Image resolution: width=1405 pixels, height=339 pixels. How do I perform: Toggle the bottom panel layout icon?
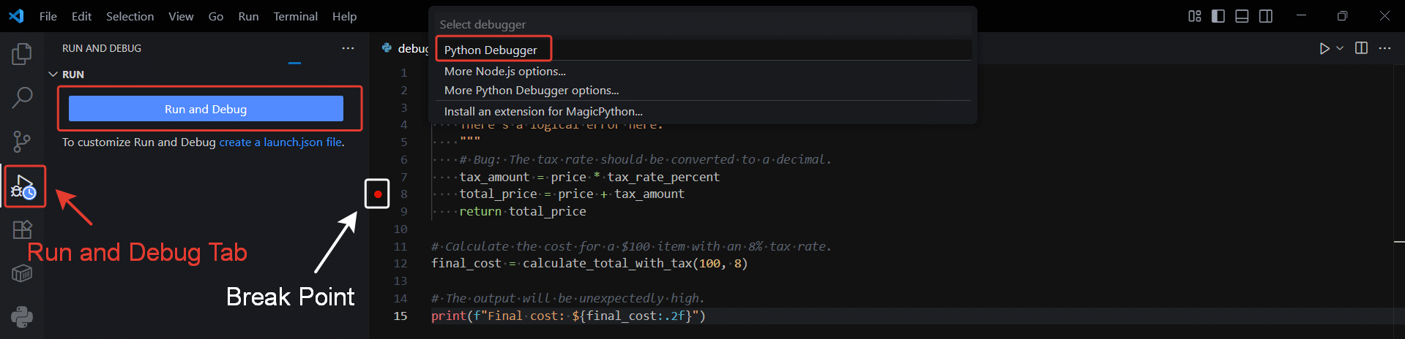1242,16
